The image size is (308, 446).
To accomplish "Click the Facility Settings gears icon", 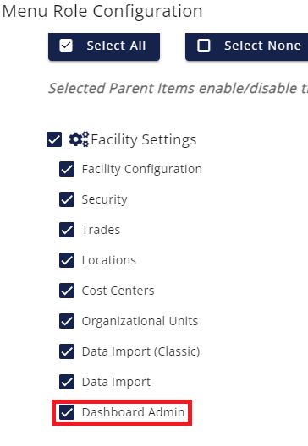I will point(79,139).
